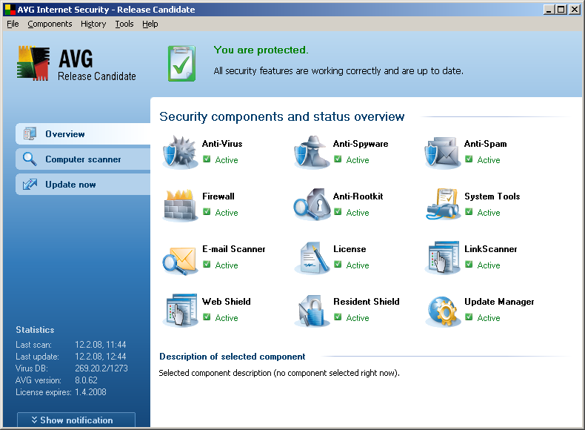Image resolution: width=585 pixels, height=430 pixels.
Task: Click Anti-Rootkit green Active checkmark
Action: pos(338,212)
